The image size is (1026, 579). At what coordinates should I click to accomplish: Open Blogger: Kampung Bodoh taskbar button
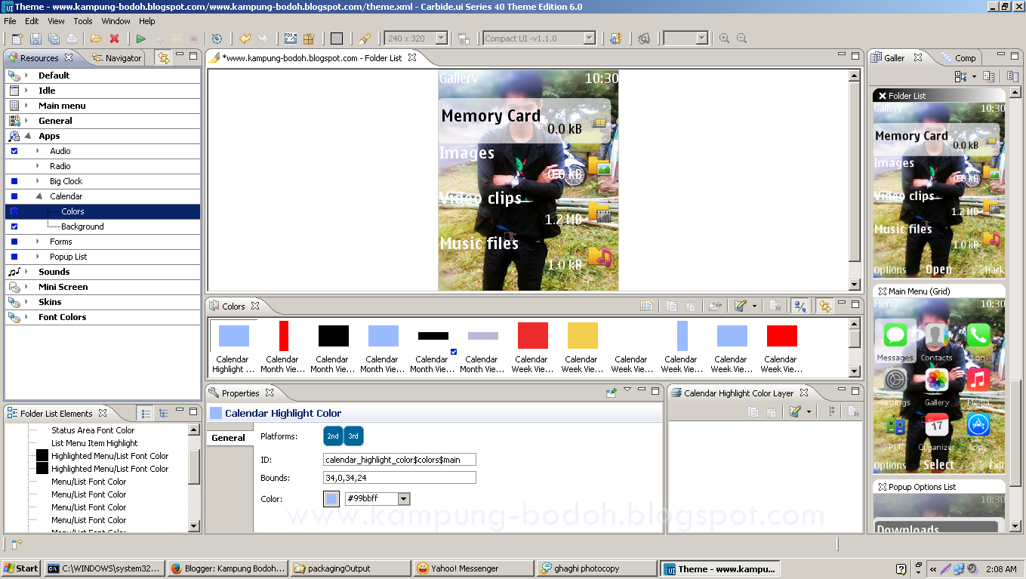(x=226, y=568)
